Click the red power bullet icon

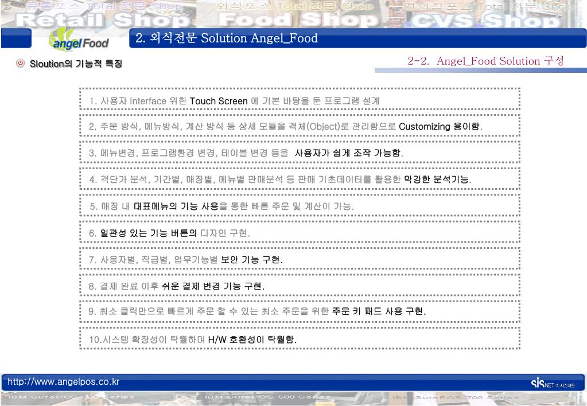pos(20,63)
